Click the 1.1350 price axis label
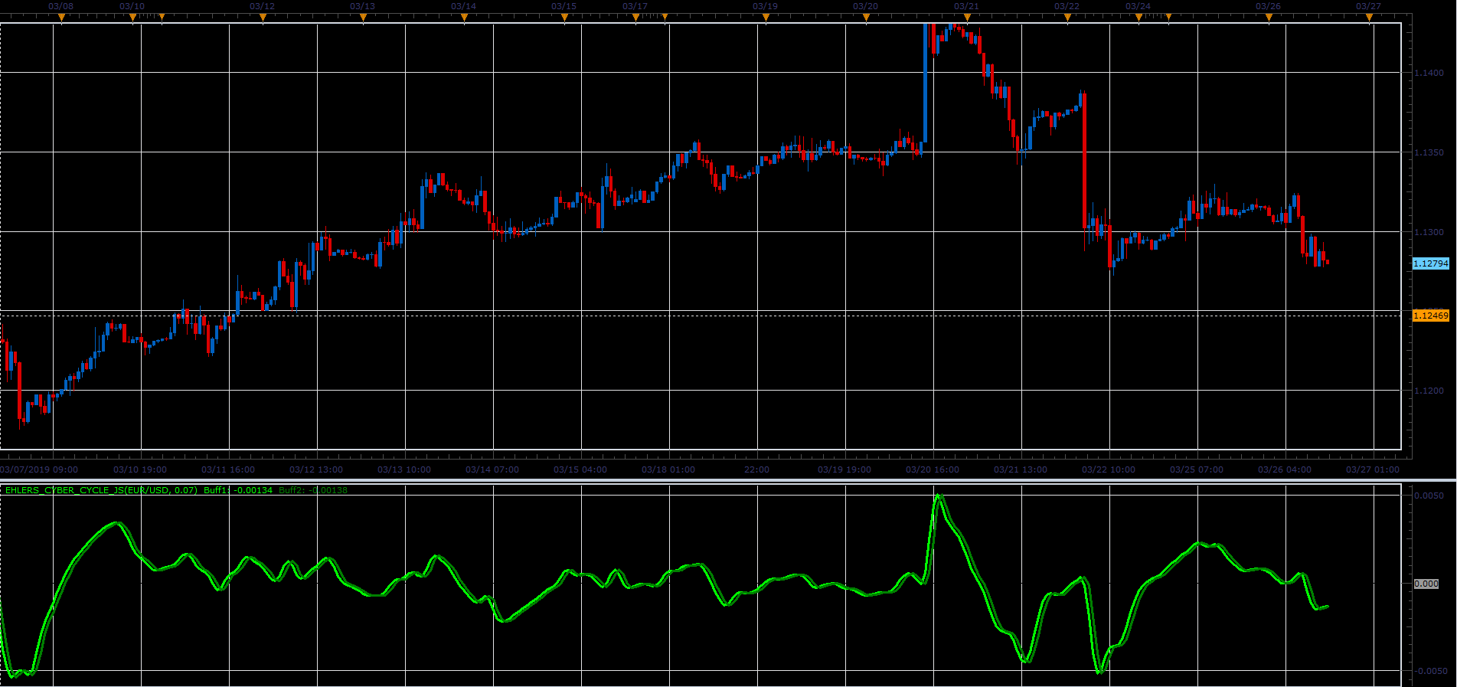This screenshot has height=687, width=1457. point(1429,152)
